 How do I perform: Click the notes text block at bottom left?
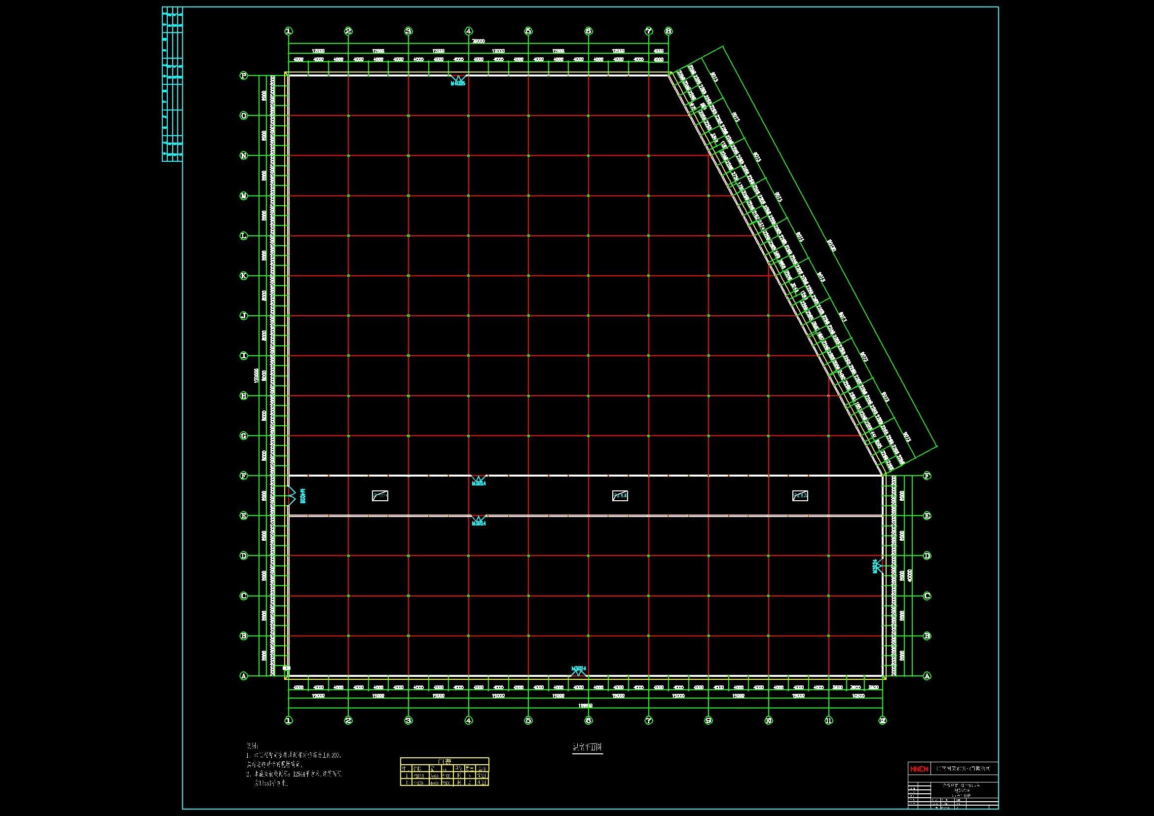click(x=295, y=765)
